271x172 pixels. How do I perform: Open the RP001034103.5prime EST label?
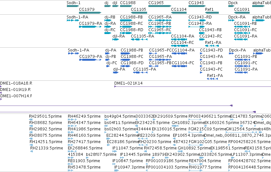point(167,167)
